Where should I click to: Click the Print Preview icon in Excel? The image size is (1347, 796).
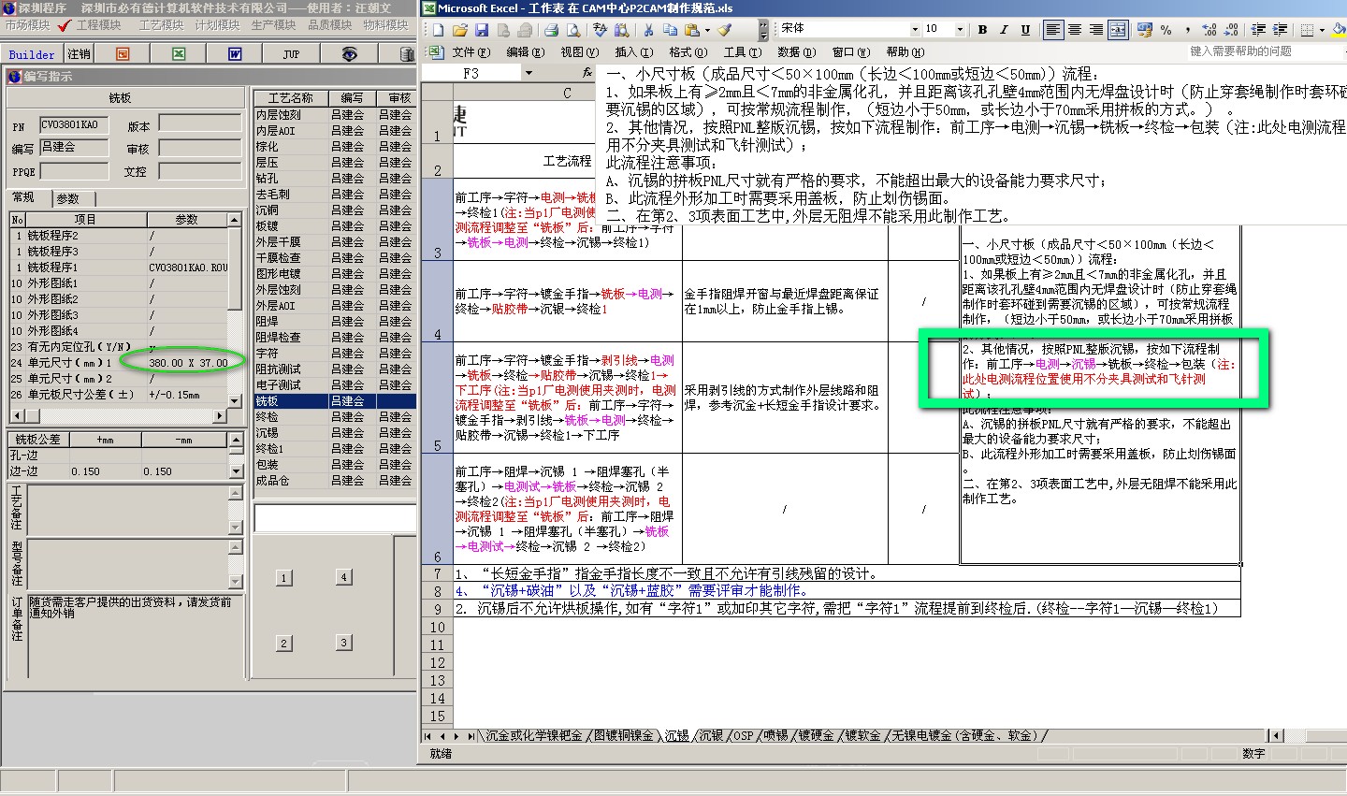tap(572, 30)
